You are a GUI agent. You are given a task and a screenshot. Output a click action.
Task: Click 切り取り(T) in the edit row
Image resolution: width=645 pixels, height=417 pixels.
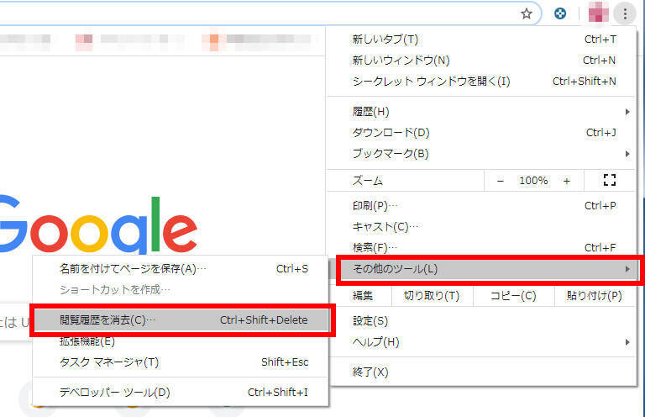coord(431,296)
